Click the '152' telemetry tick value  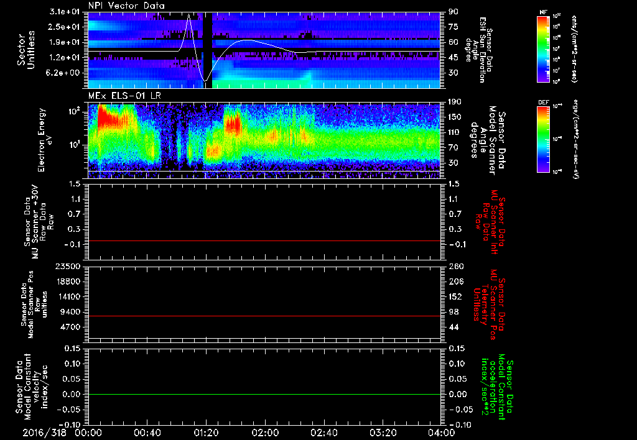tap(455, 296)
